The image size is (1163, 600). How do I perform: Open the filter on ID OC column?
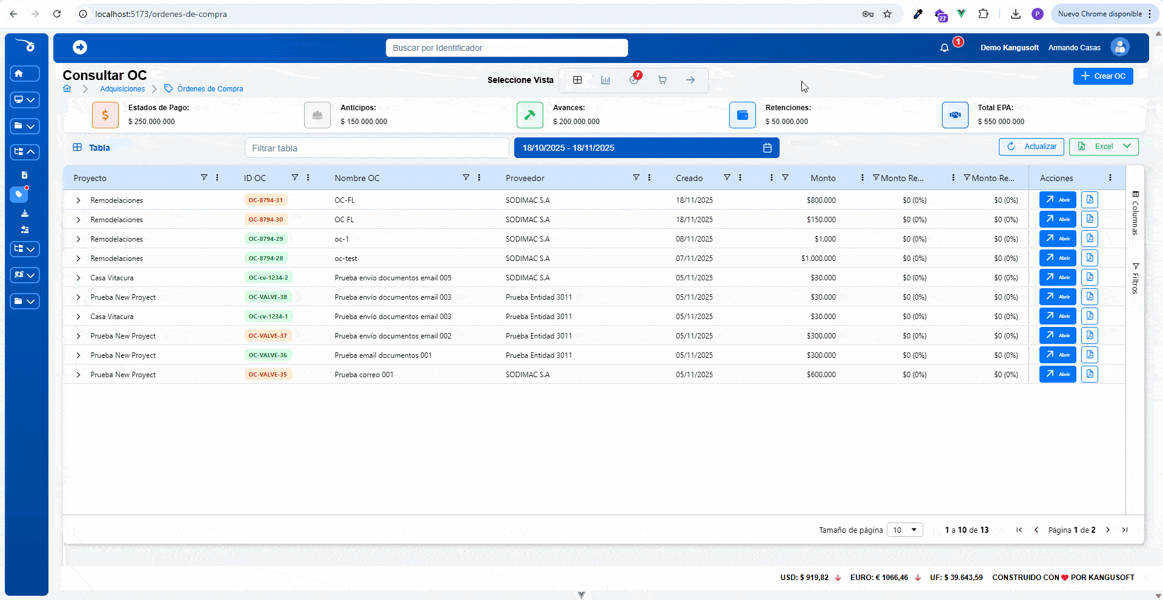pos(295,177)
